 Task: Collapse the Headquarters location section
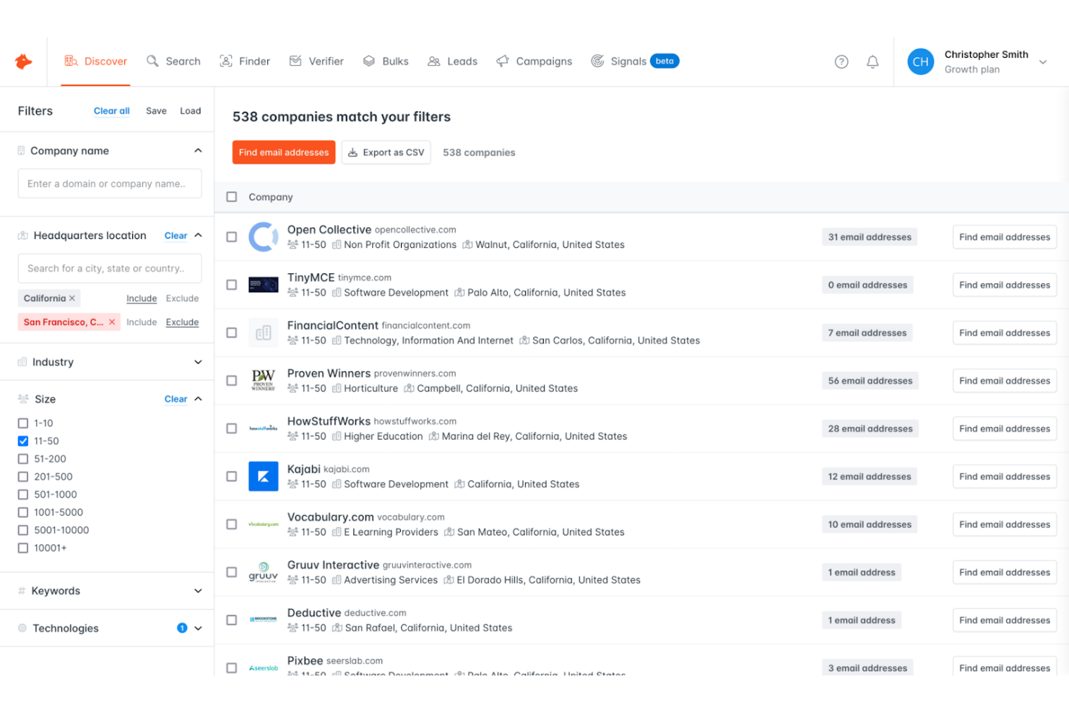pos(198,235)
